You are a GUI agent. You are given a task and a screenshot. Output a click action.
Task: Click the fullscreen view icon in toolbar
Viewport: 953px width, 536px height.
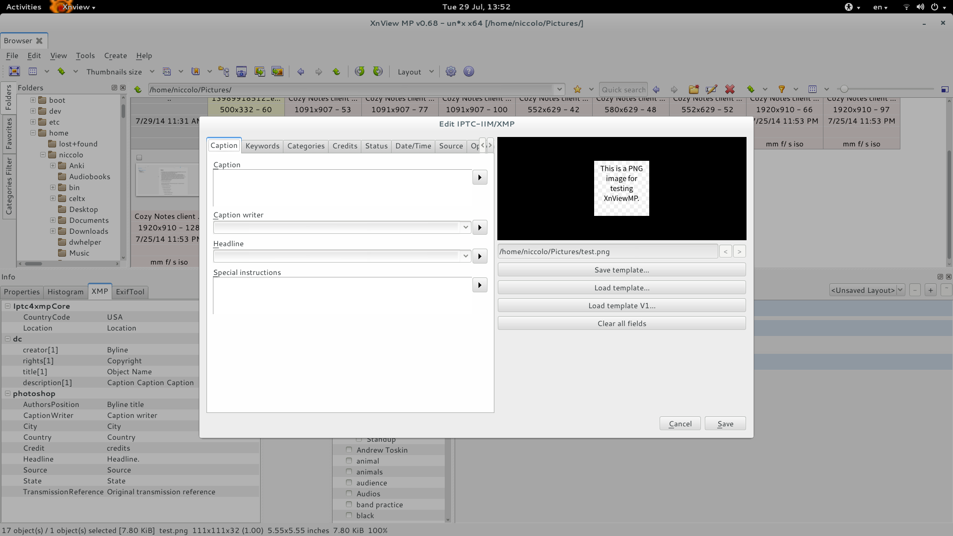[14, 71]
